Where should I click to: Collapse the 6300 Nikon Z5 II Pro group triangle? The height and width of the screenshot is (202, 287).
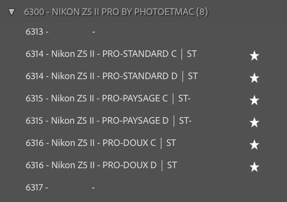tap(12, 12)
